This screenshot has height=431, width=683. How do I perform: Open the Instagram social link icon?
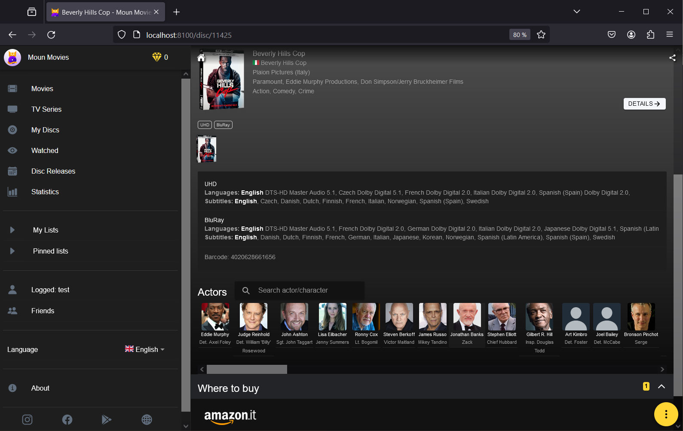click(x=27, y=419)
